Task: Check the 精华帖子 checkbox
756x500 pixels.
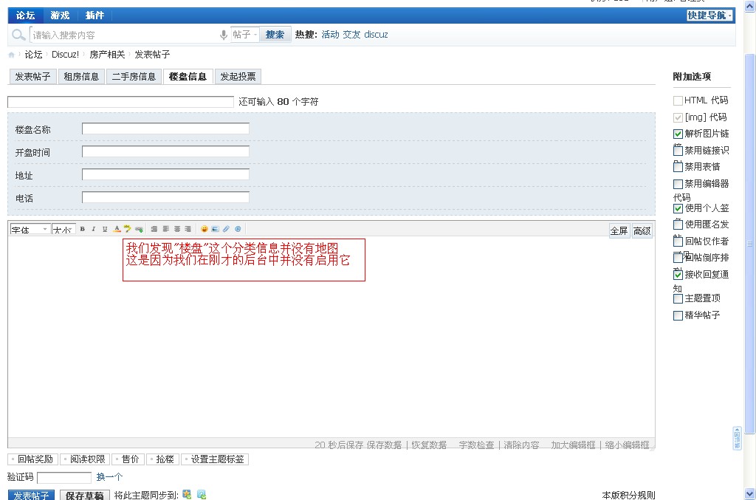Action: coord(678,316)
